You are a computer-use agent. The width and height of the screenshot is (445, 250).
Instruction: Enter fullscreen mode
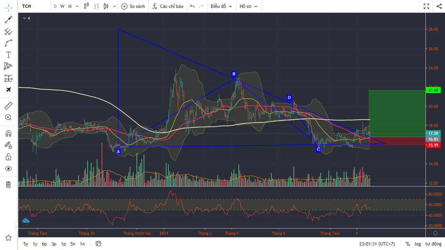click(x=427, y=6)
